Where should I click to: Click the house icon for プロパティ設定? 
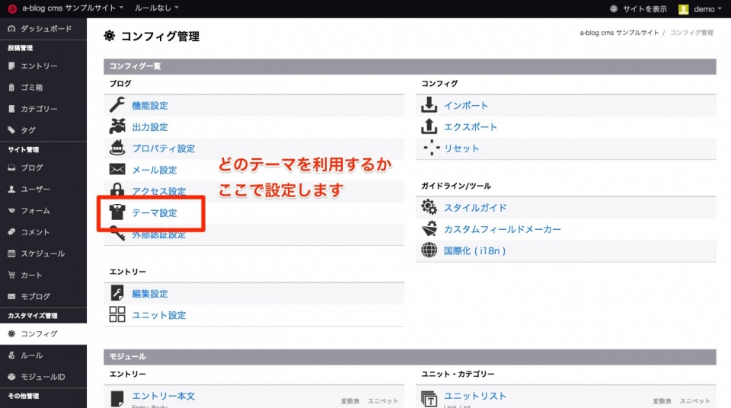(x=117, y=148)
